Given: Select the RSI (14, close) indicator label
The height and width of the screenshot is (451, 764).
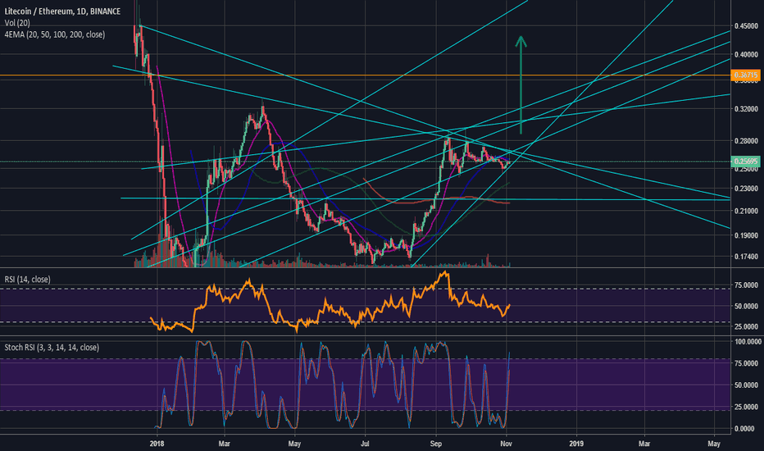Looking at the screenshot, I should coord(27,280).
